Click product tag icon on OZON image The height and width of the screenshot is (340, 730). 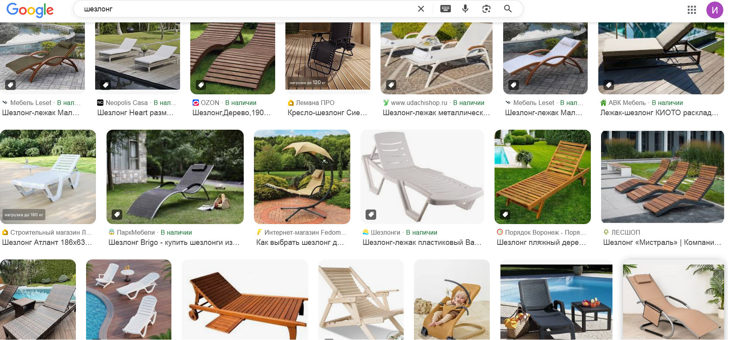click(x=201, y=85)
